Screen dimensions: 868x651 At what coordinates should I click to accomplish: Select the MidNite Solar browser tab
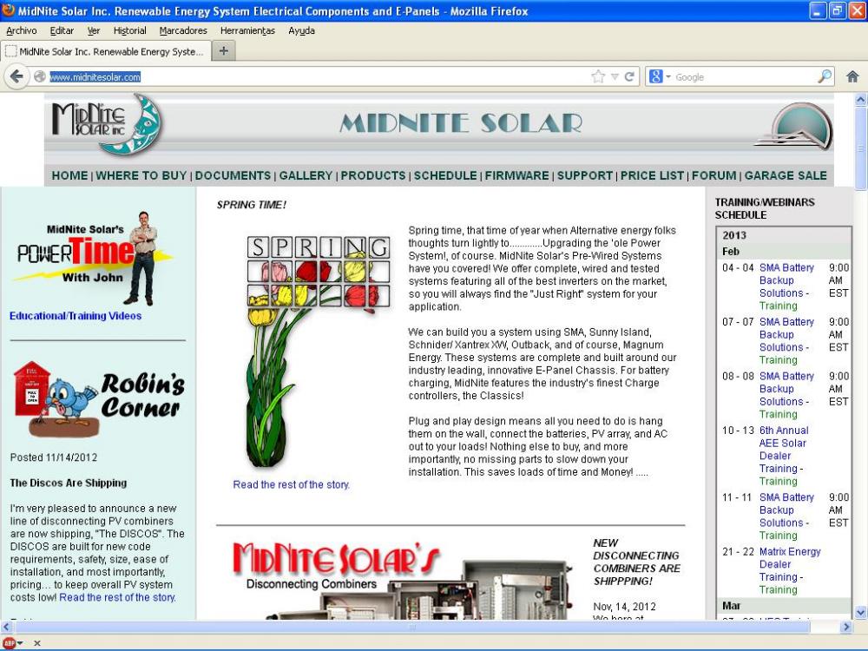pos(106,51)
